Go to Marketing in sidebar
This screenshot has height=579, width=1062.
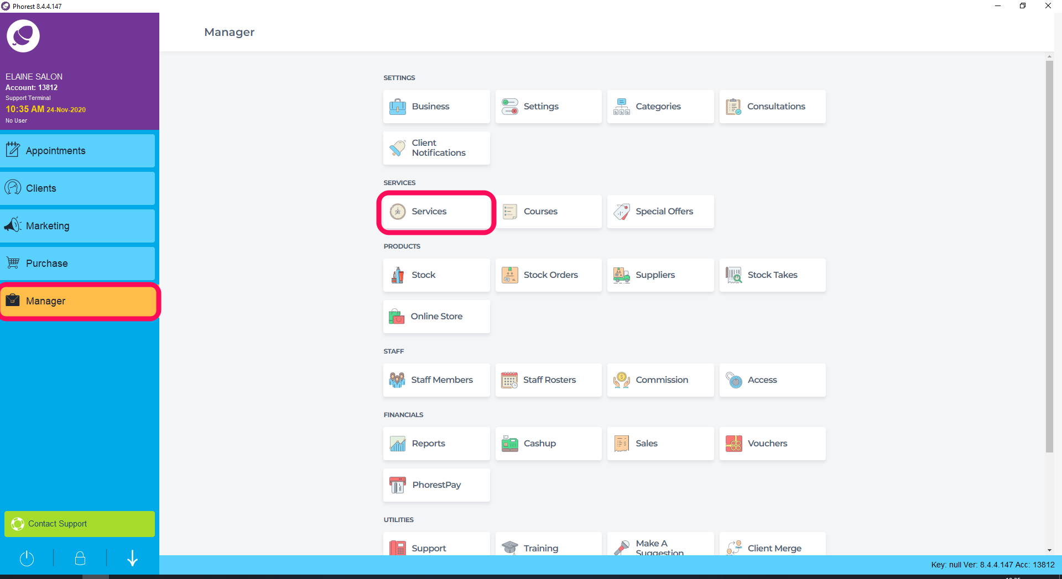click(77, 226)
